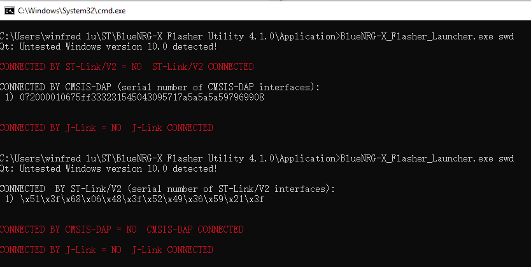Click the C:\Windows\System32\cmd.exe title bar text

pyautogui.click(x=72, y=11)
